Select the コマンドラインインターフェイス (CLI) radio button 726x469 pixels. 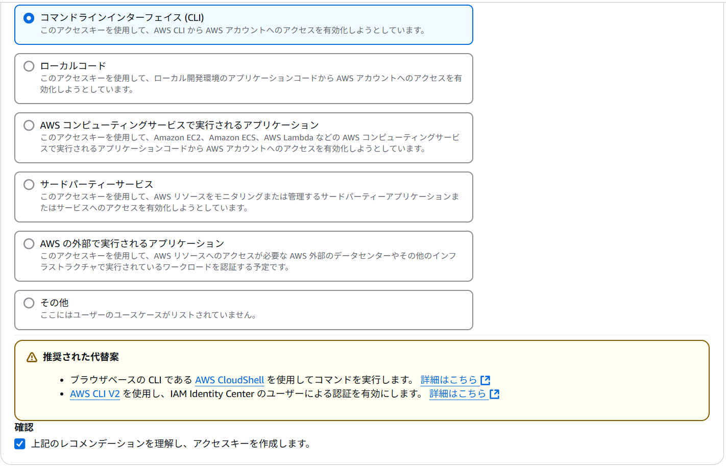point(29,18)
